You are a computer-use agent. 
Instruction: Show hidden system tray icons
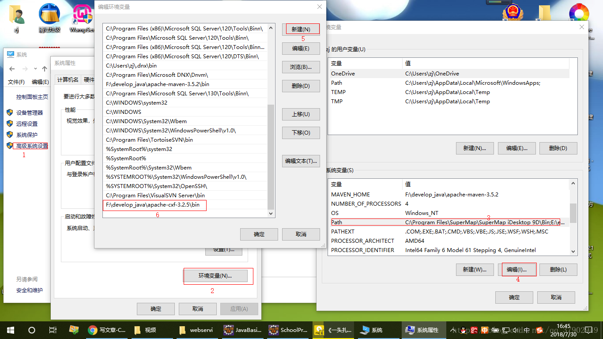coord(453,330)
